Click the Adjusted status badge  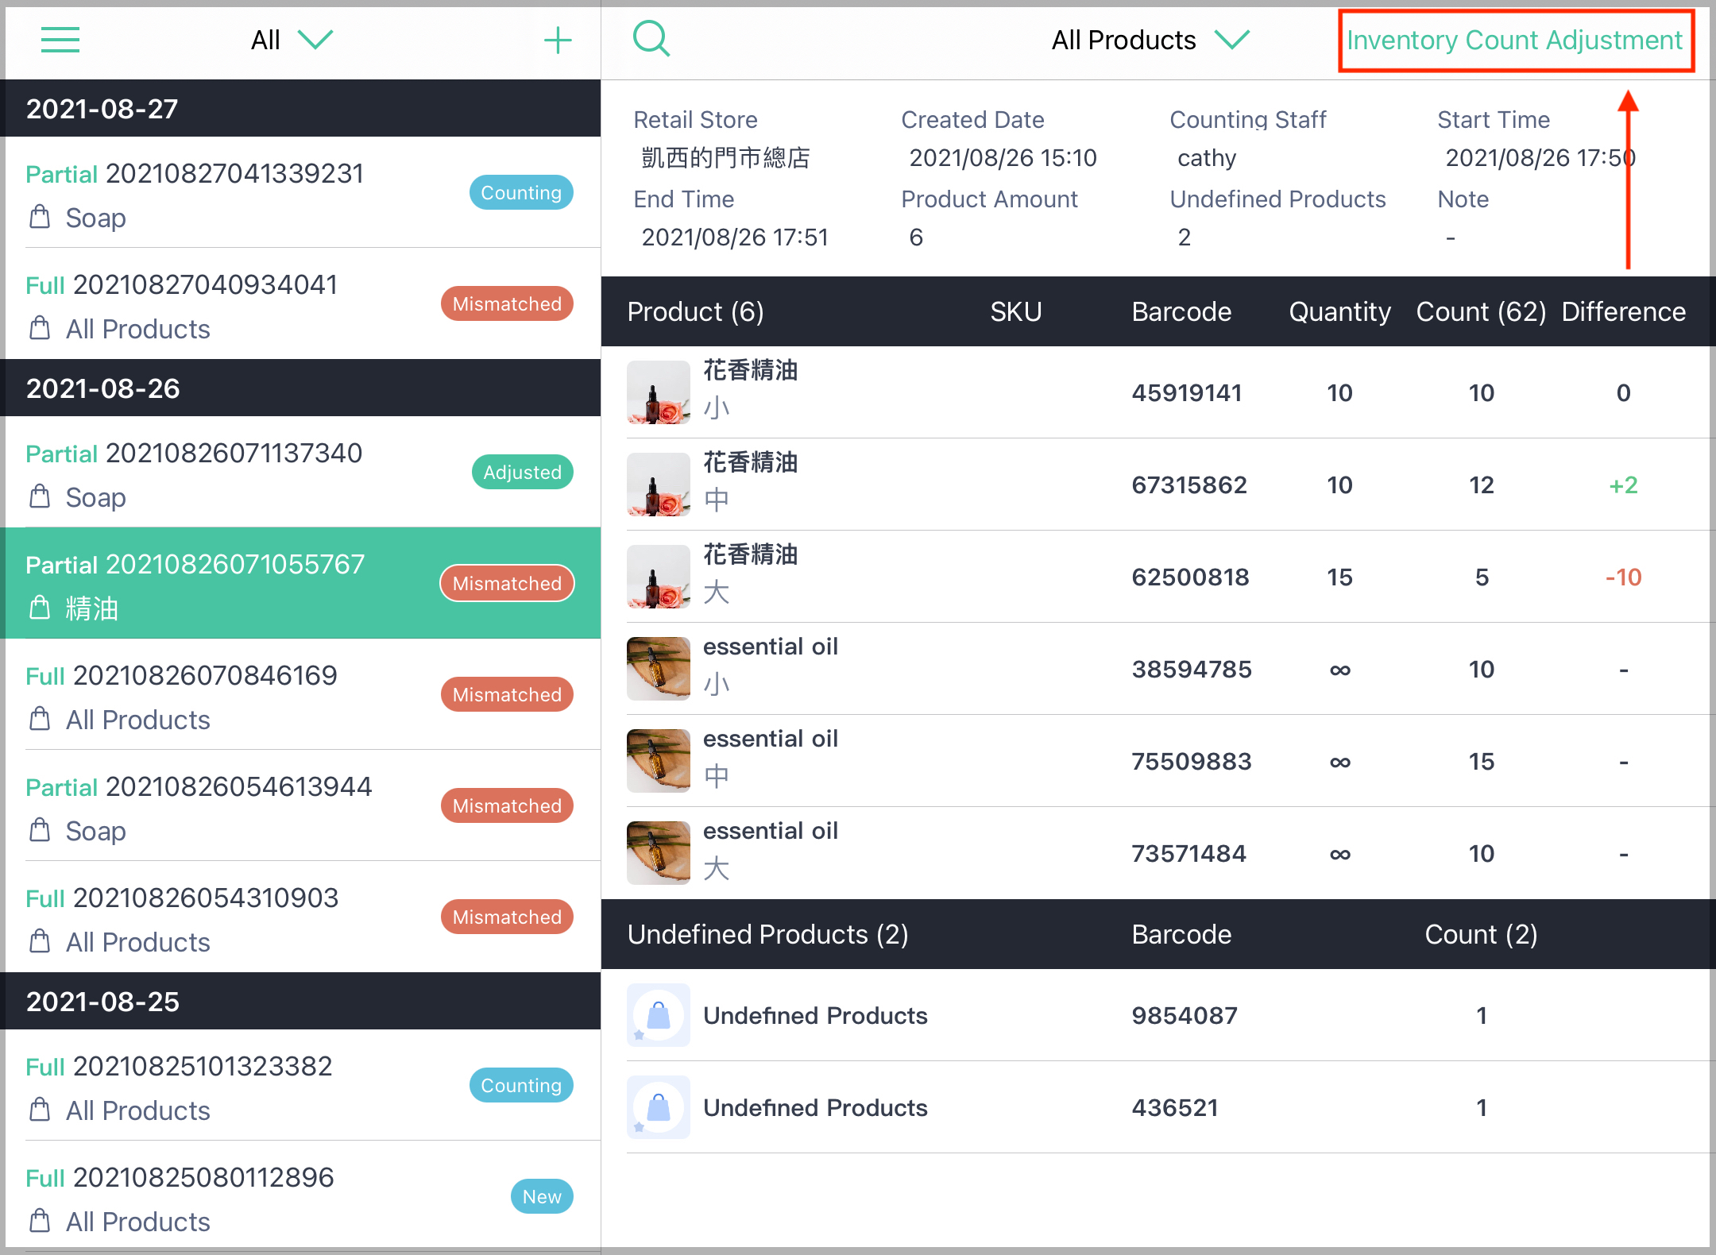point(523,472)
